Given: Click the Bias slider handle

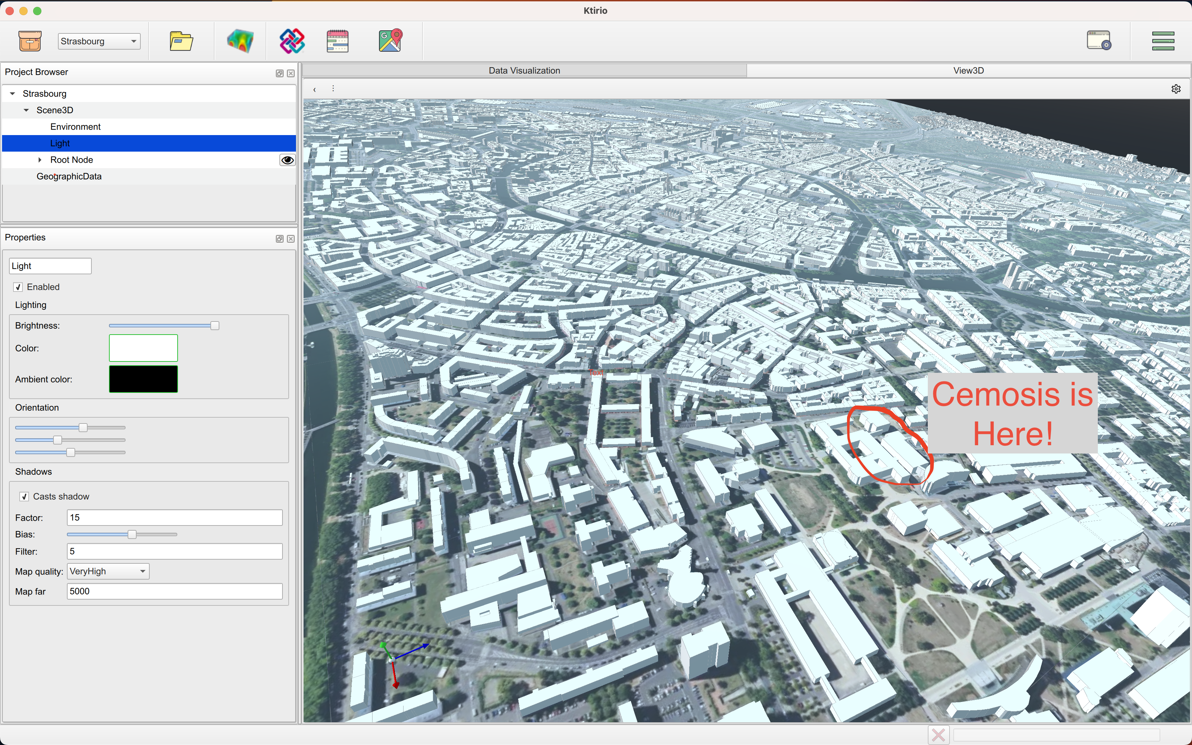Looking at the screenshot, I should click(x=132, y=534).
